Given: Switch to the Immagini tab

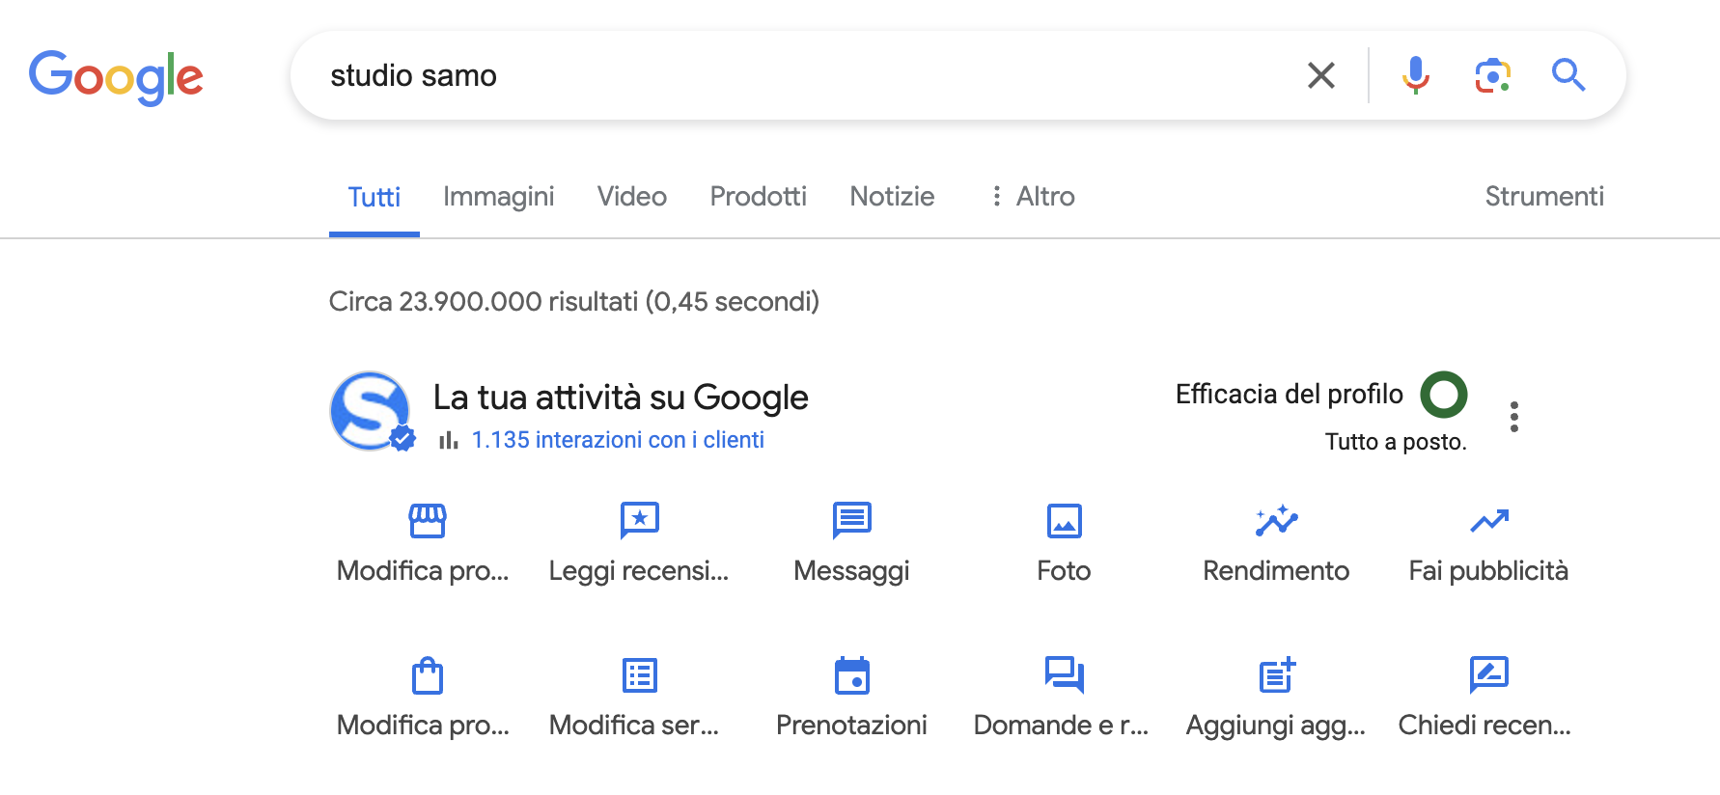Looking at the screenshot, I should click(x=498, y=197).
